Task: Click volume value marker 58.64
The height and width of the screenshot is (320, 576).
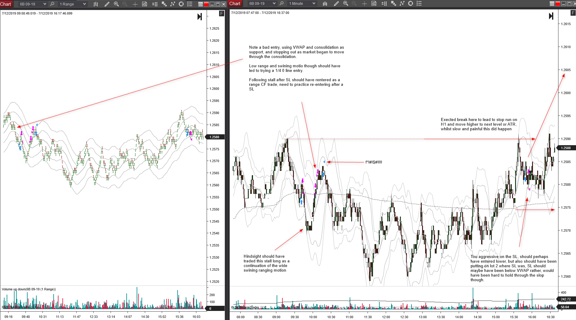Action: tap(567, 307)
